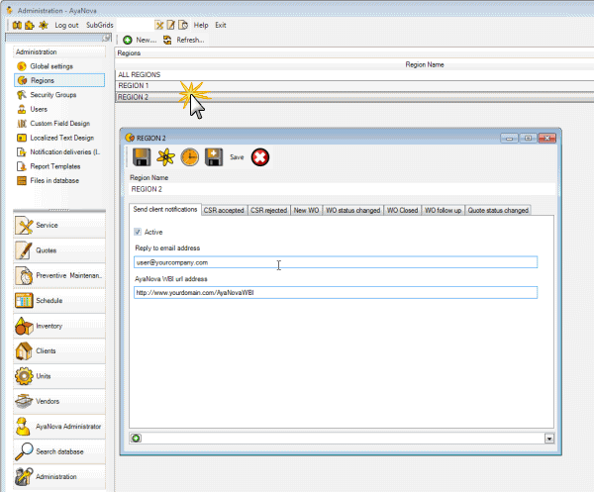
Task: Switch to the CSR accepted tab
Action: coord(224,210)
